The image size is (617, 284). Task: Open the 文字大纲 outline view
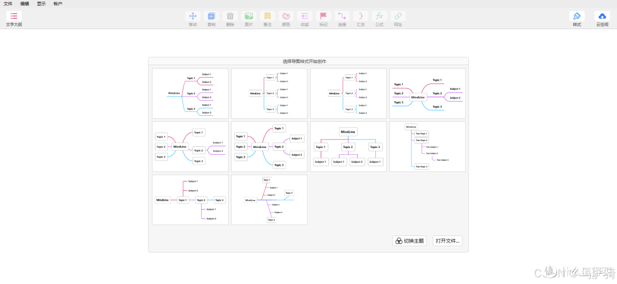[14, 19]
